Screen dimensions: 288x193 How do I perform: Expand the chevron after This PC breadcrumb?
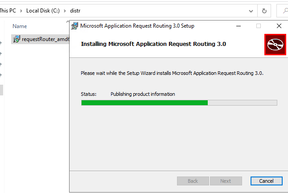click(x=21, y=11)
